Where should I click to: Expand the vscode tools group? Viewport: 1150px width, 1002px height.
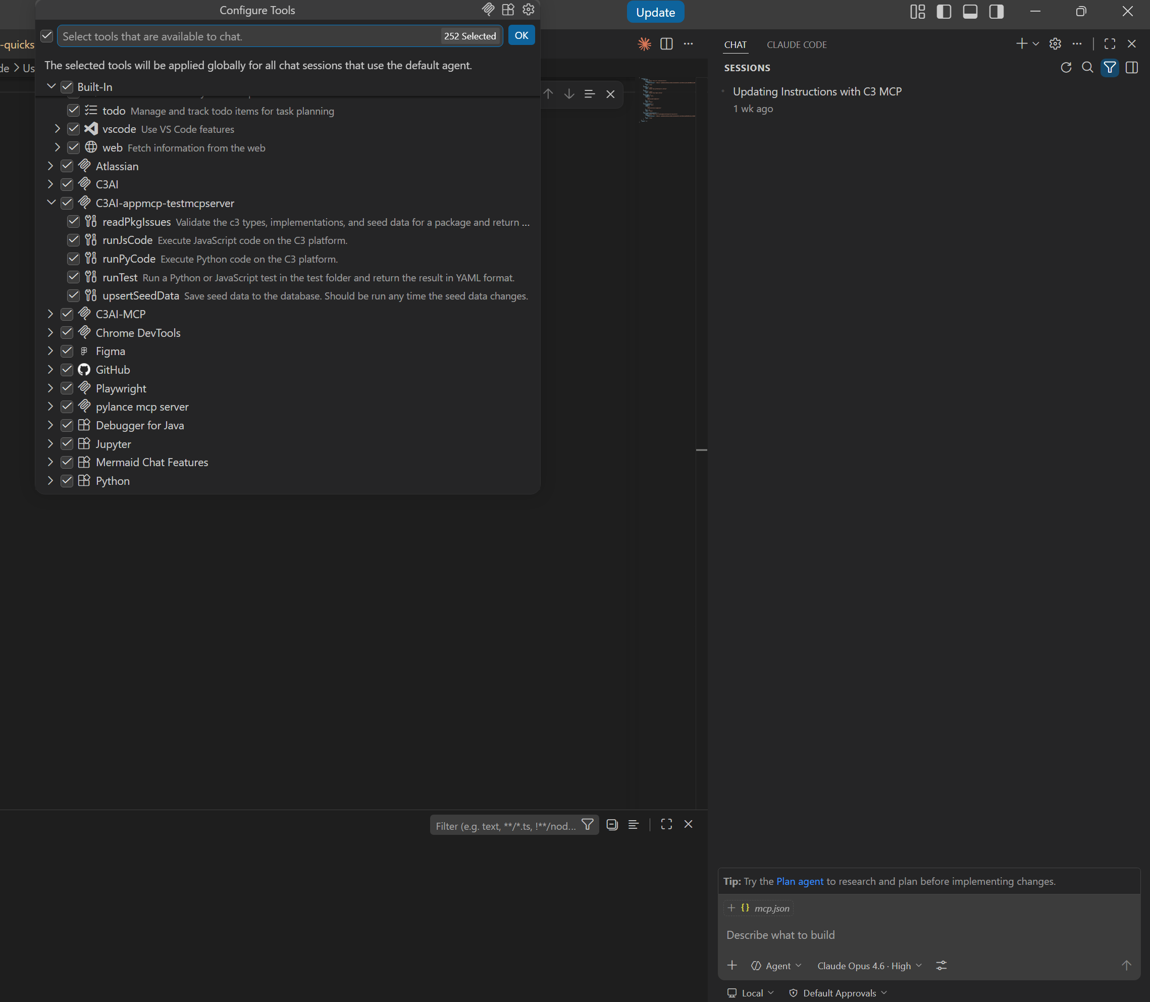pos(58,129)
